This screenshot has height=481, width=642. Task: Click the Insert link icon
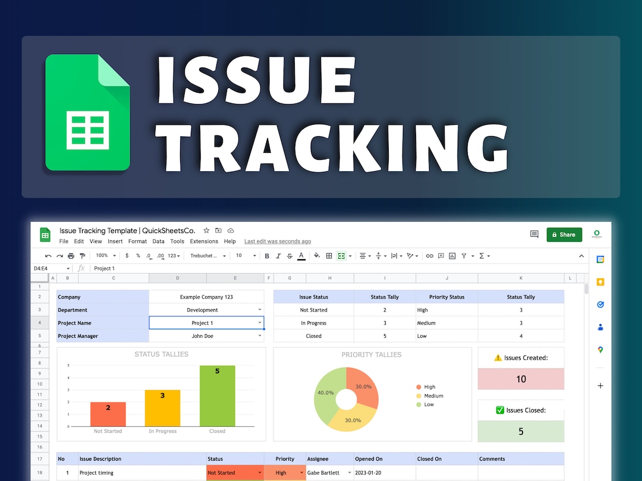(430, 256)
